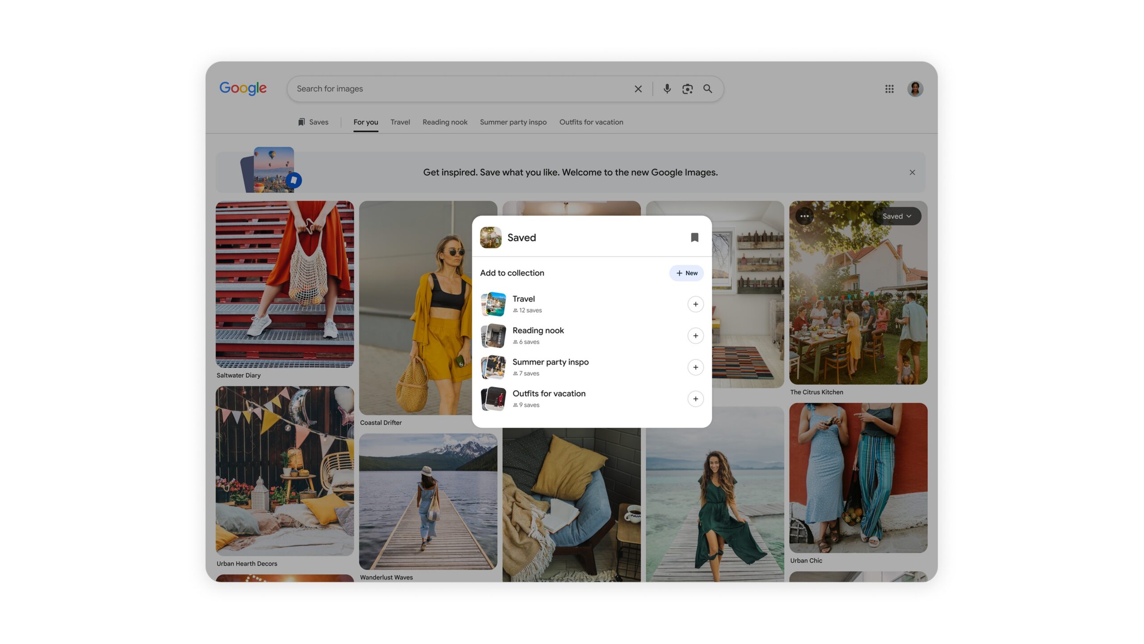Screen dimensions: 1144x644
Task: Open the Google apps grid
Action: tap(889, 89)
